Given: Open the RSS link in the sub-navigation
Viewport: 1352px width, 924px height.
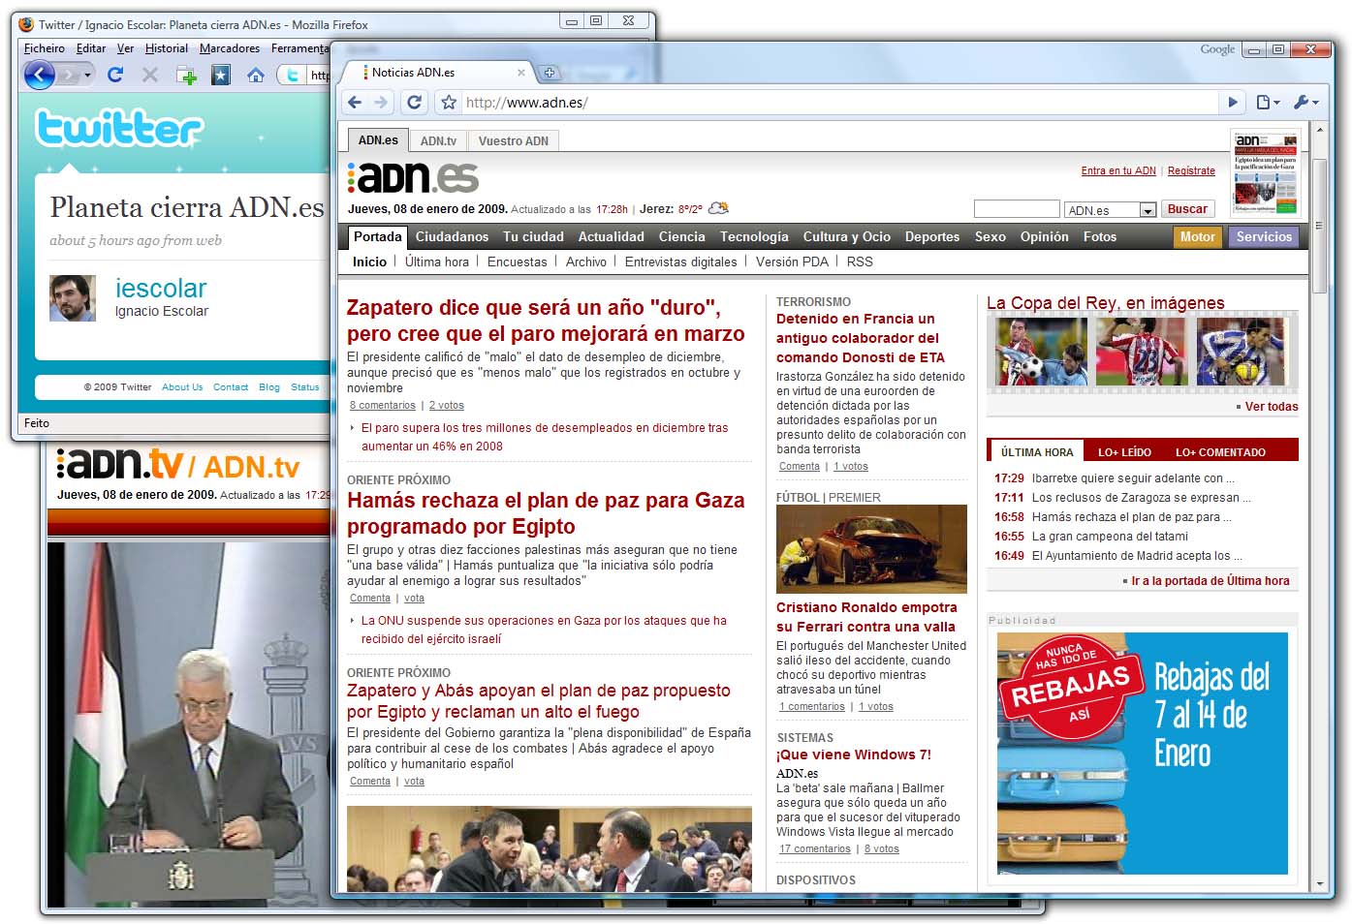Looking at the screenshot, I should (x=860, y=262).
